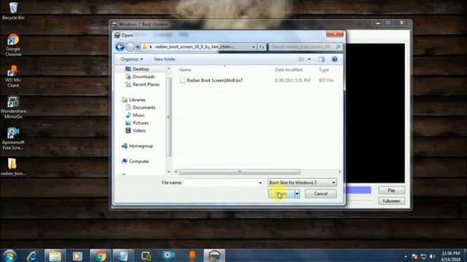Screen dimensions: 467x262
Task: Click Windows 7 Boot Updater taskbar icon
Action: [214, 255]
